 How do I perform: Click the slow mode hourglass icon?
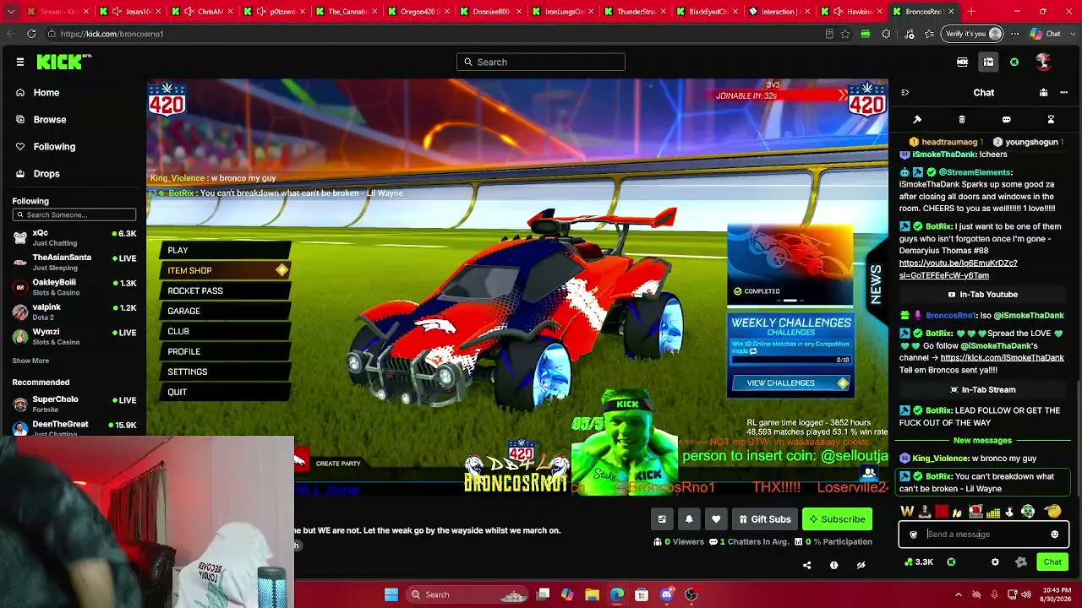pos(1051,120)
